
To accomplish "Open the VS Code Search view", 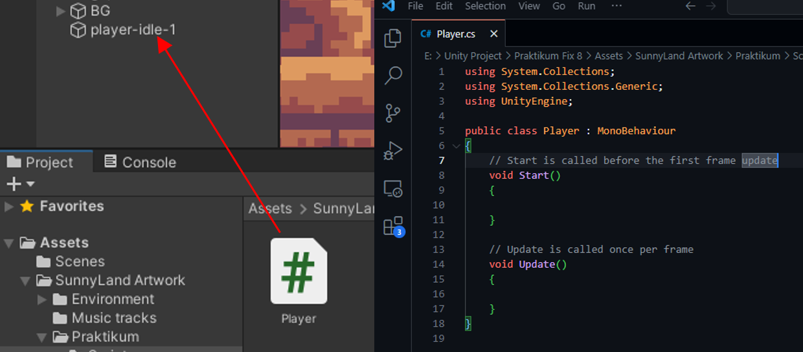I will [392, 76].
